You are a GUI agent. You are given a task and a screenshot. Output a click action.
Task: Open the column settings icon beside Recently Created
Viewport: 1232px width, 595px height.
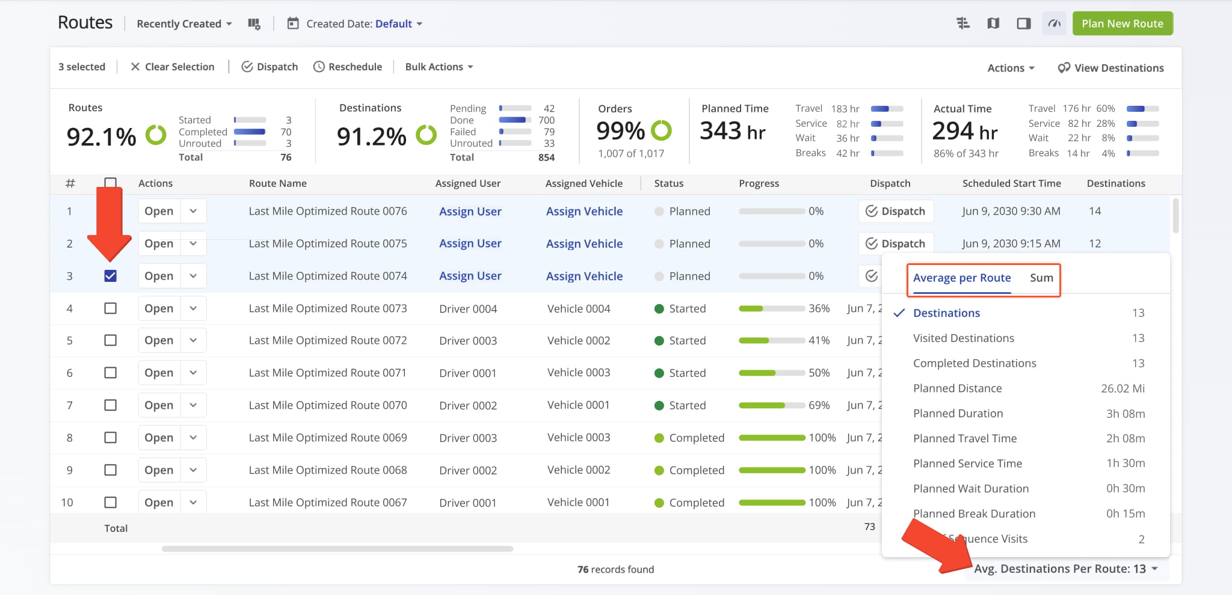[254, 24]
